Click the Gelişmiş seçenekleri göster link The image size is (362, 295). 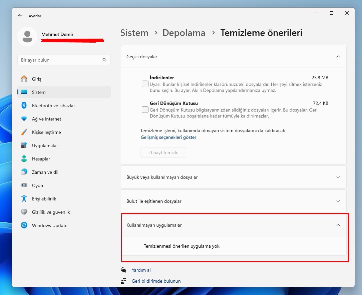click(168, 137)
